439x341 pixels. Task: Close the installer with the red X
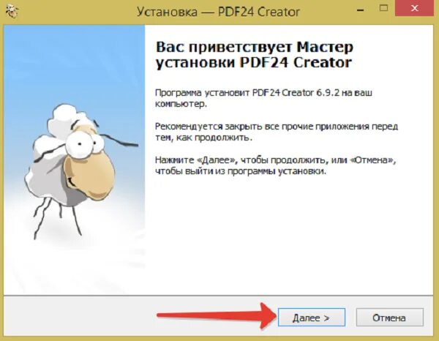click(x=415, y=8)
